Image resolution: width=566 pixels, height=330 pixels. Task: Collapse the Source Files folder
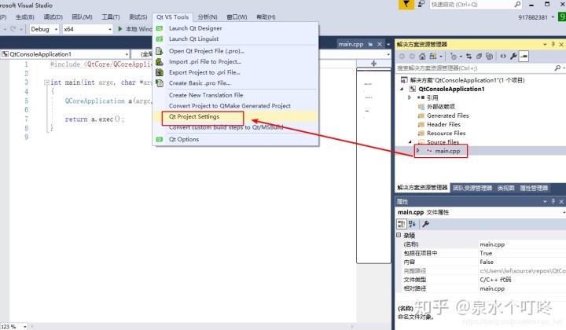pos(410,142)
